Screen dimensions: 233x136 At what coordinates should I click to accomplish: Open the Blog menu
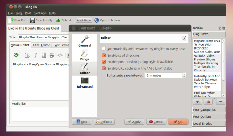click(19, 13)
